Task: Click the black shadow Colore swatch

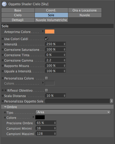Action: click(40, 117)
